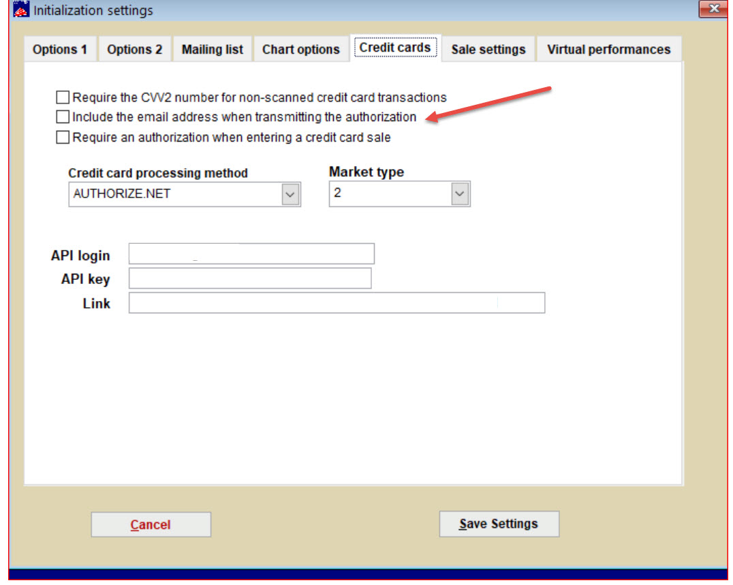Focus the Link input field

pos(337,303)
